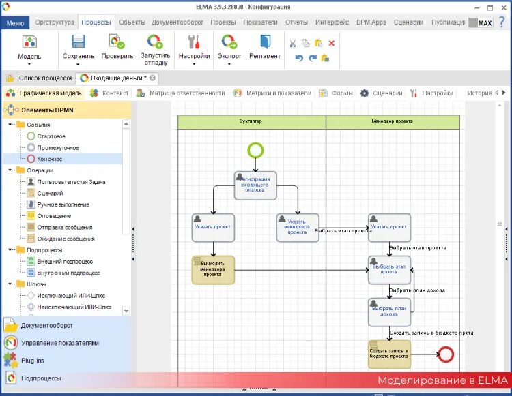The height and width of the screenshot is (396, 512).
Task: Open dropdown arrow under Сохранить
Action: (79, 64)
